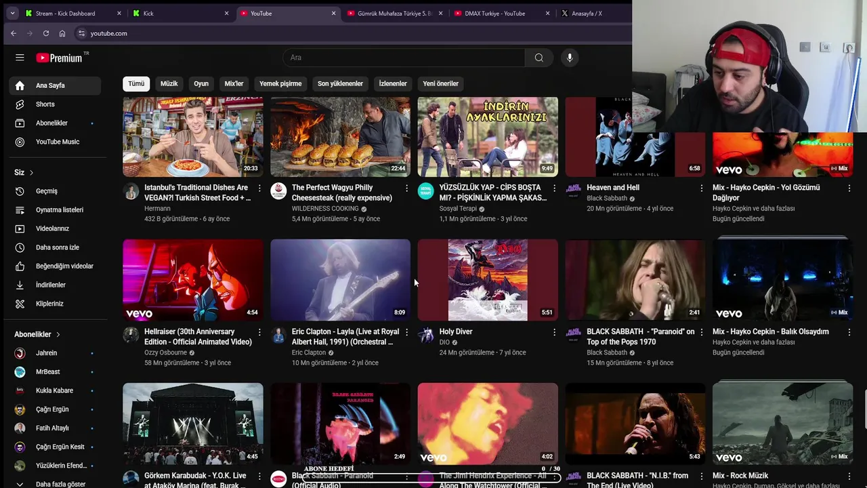Select the Oyun filter chip
Screen dimensions: 867x488
point(201,83)
